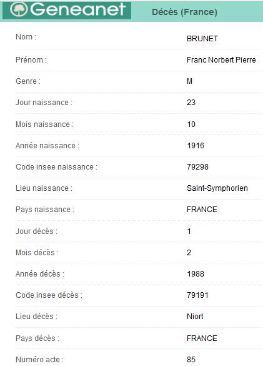The height and width of the screenshot is (366, 263).
Task: Select death year value 1988
Action: (x=195, y=274)
